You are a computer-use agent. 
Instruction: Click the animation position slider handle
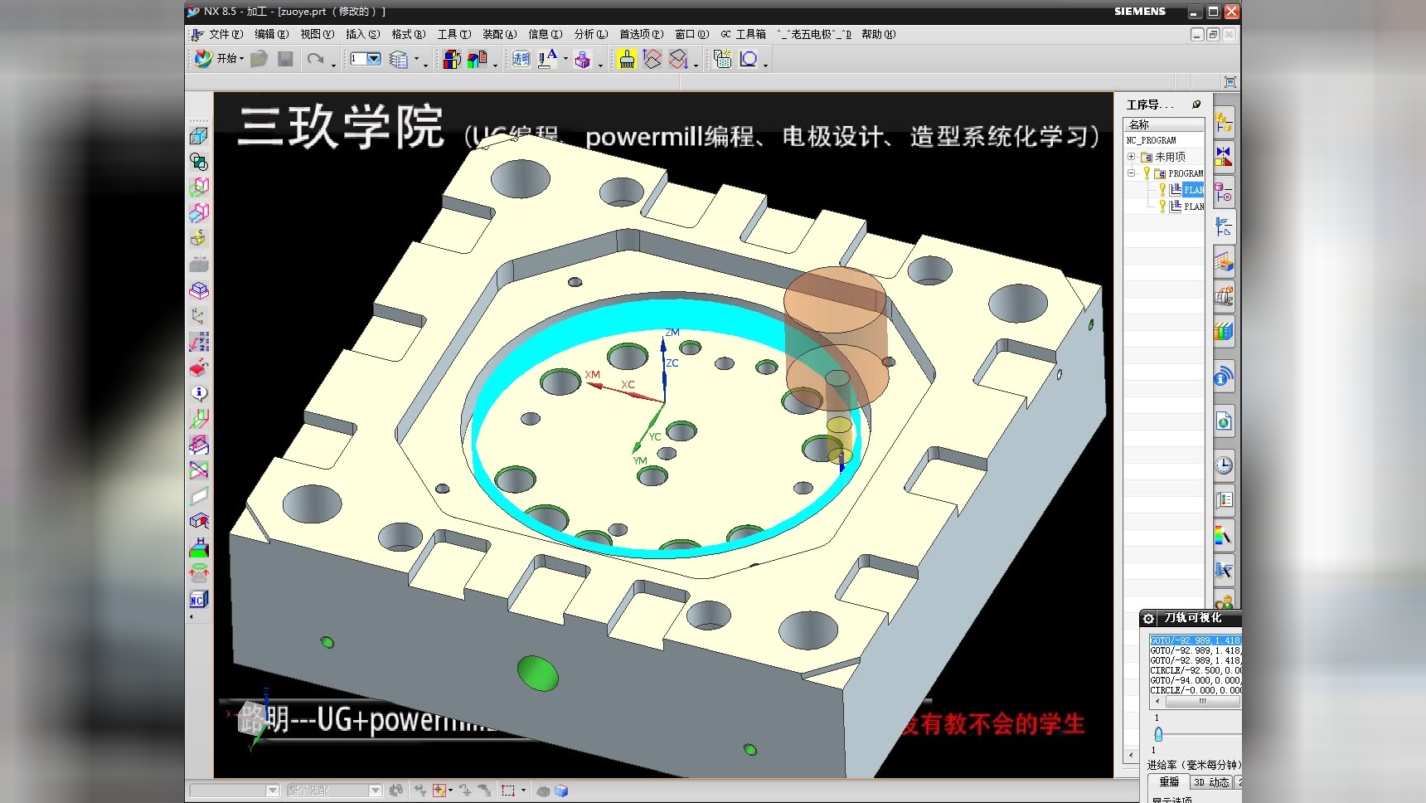[x=1158, y=734]
